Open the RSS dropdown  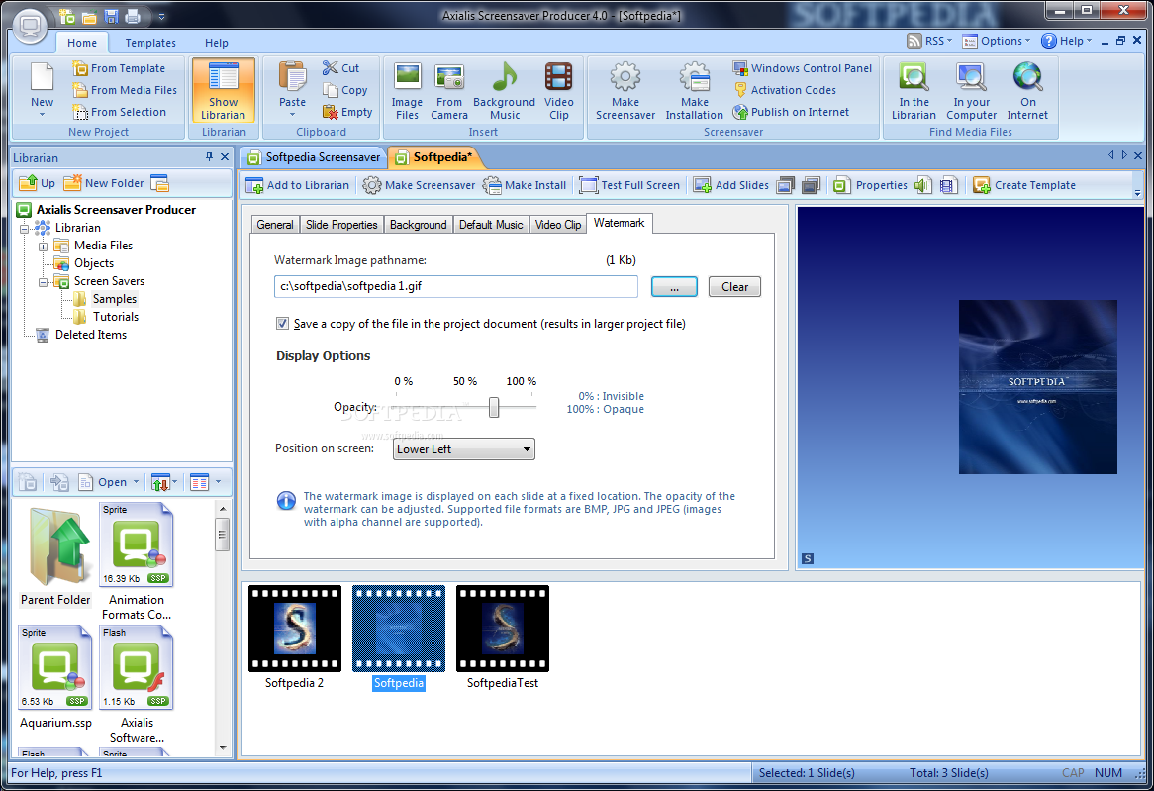pos(929,41)
